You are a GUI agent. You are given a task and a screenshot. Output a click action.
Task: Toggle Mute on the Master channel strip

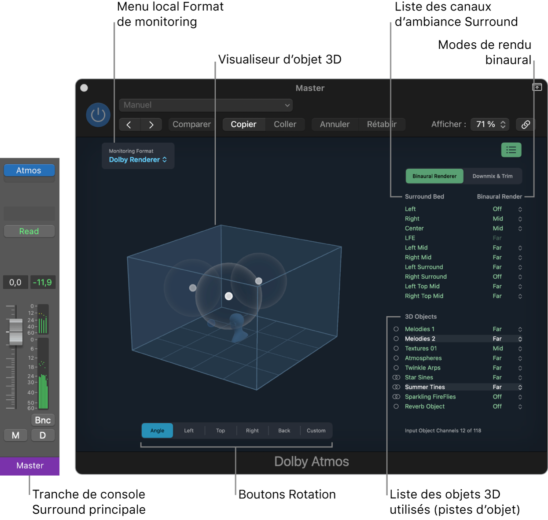tap(16, 435)
